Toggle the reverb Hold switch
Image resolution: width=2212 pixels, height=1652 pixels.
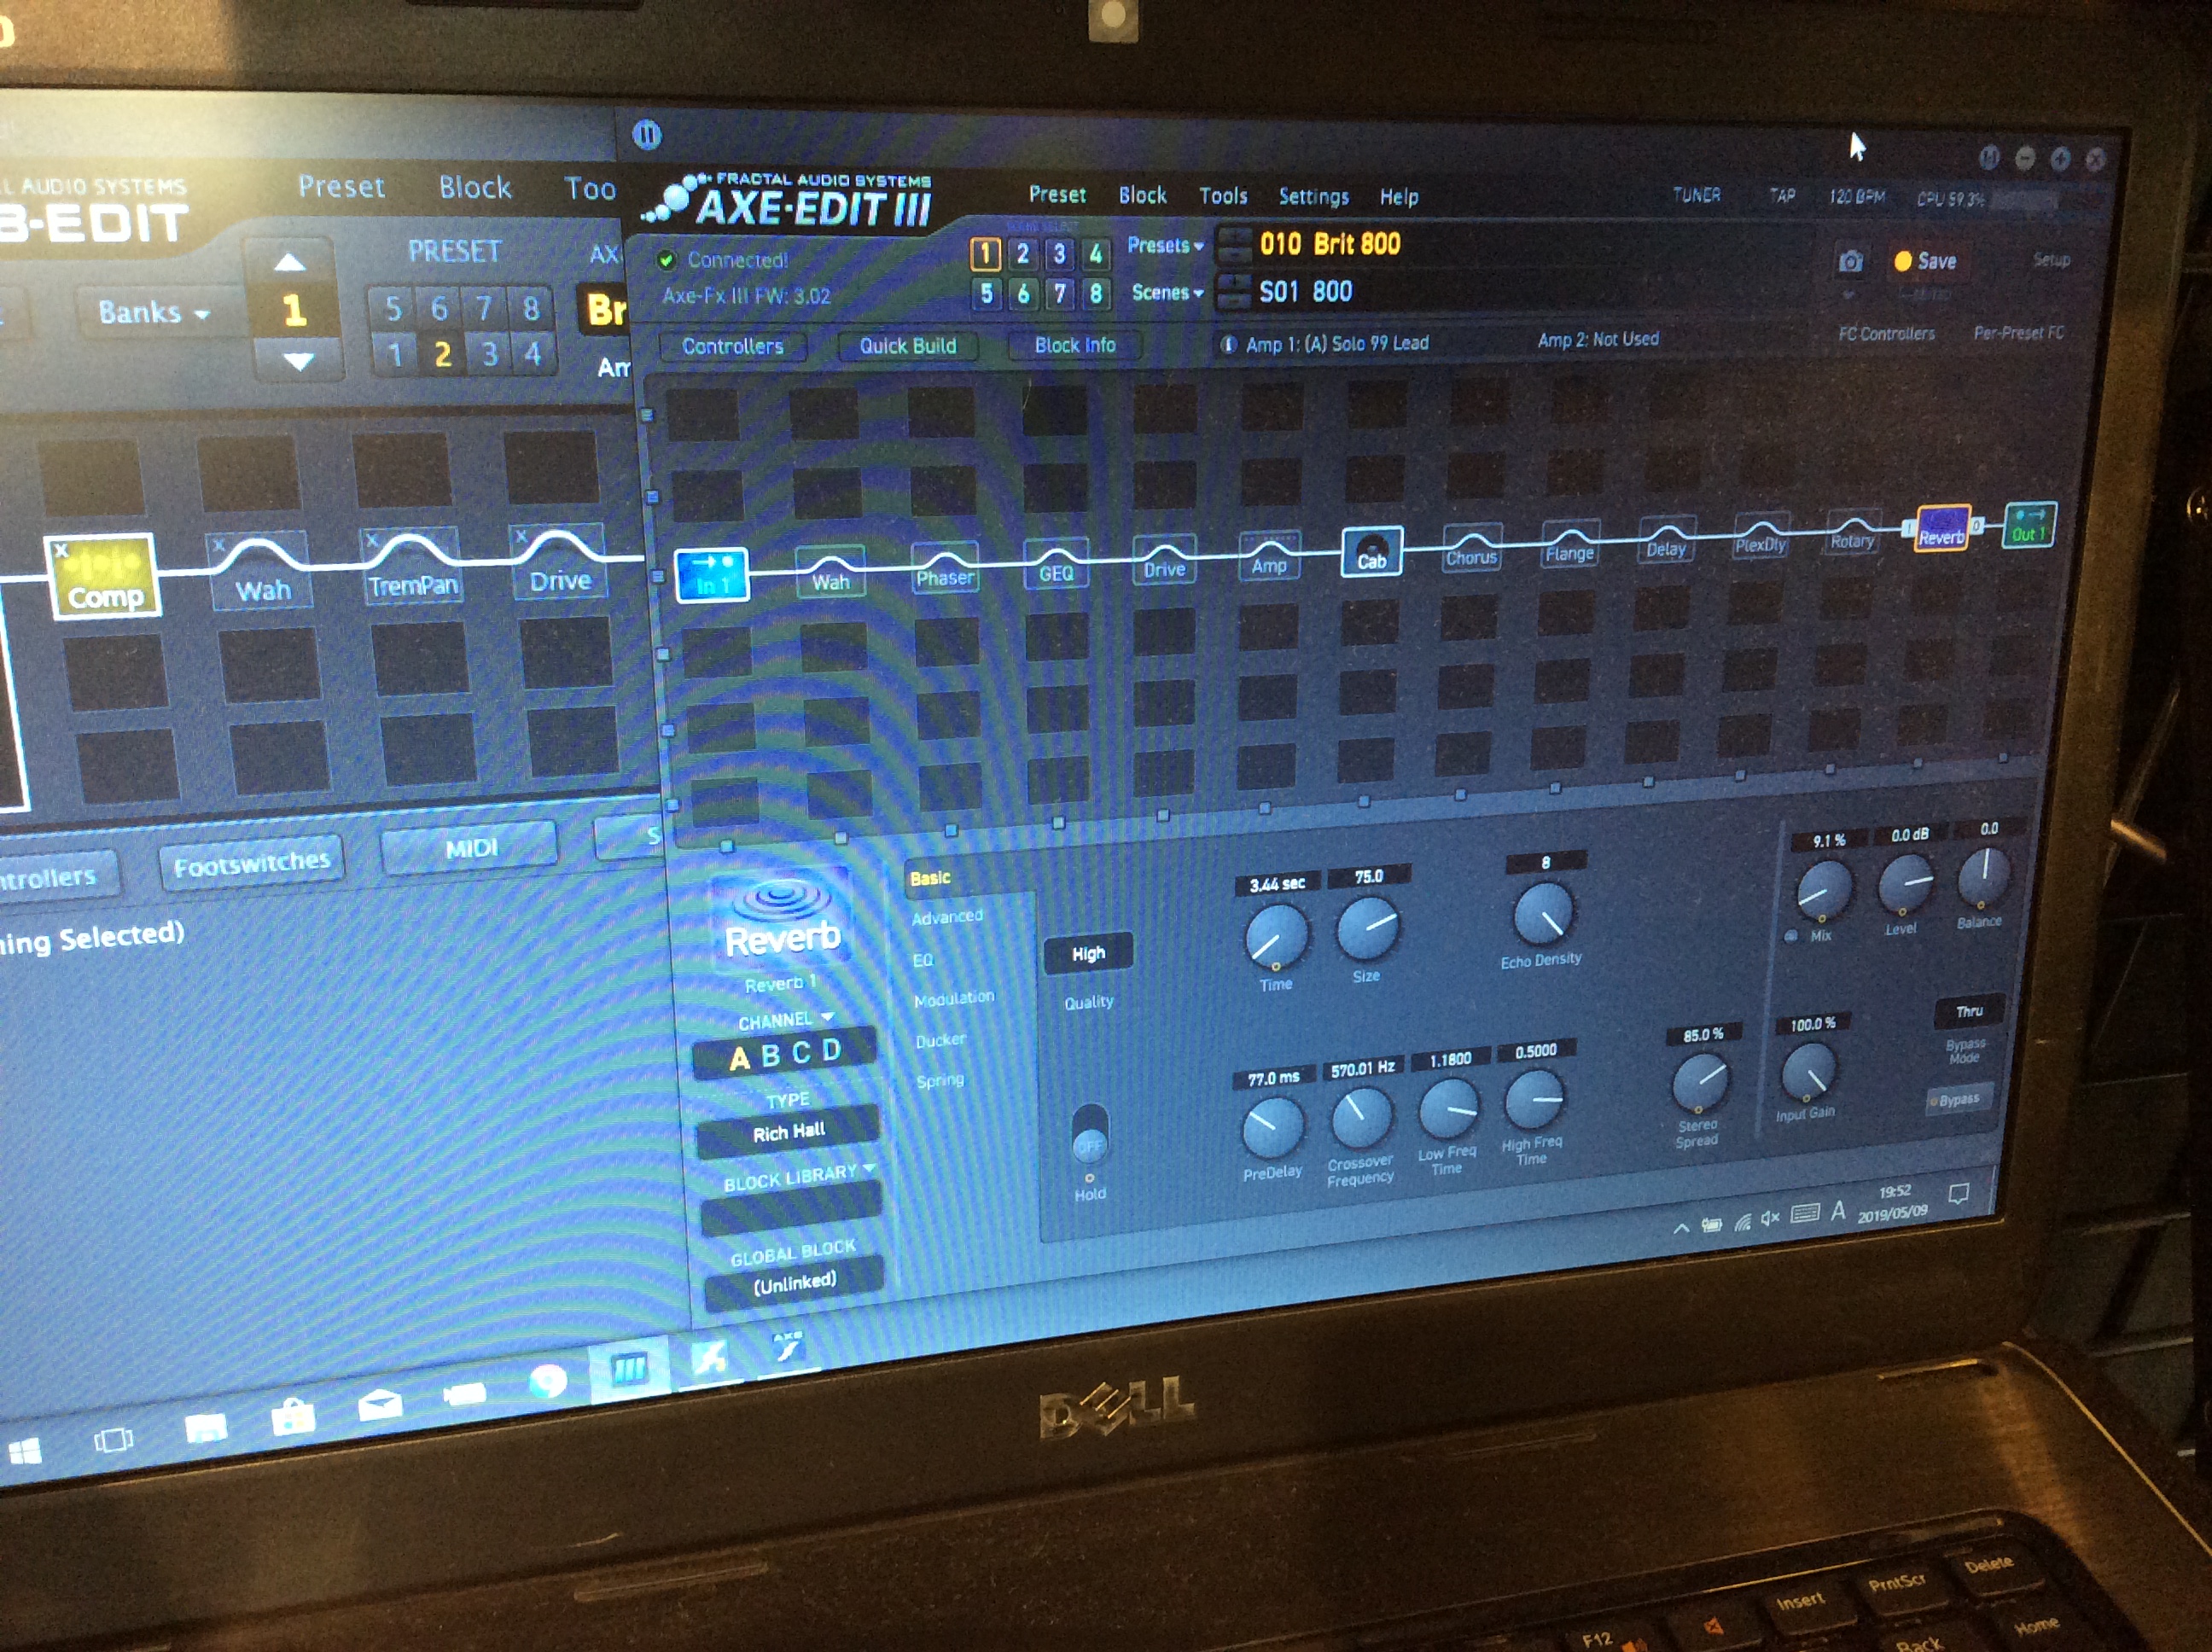[x=1089, y=1133]
